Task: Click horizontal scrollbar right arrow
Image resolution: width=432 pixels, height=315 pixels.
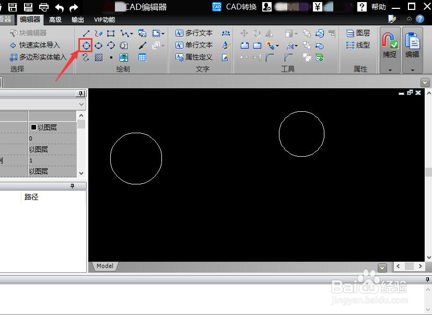Action: tap(420, 266)
